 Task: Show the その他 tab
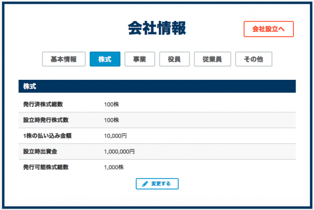coord(254,59)
